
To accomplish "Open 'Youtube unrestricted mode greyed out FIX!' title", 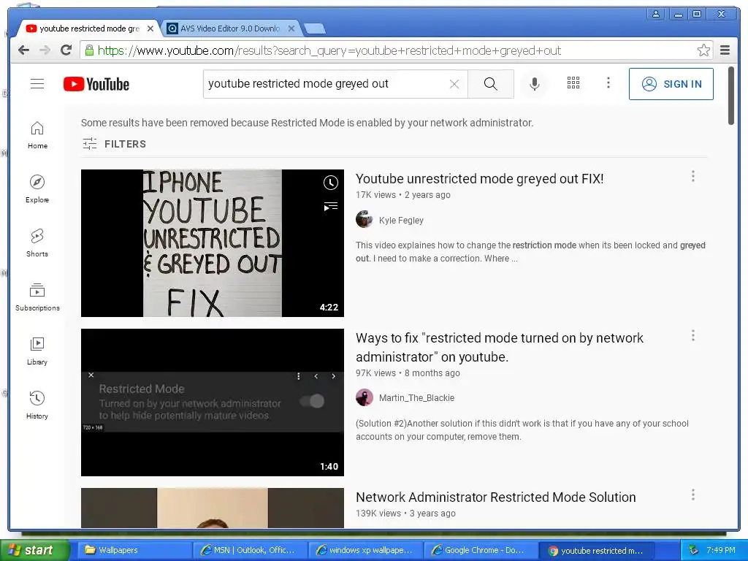I will click(x=479, y=179).
